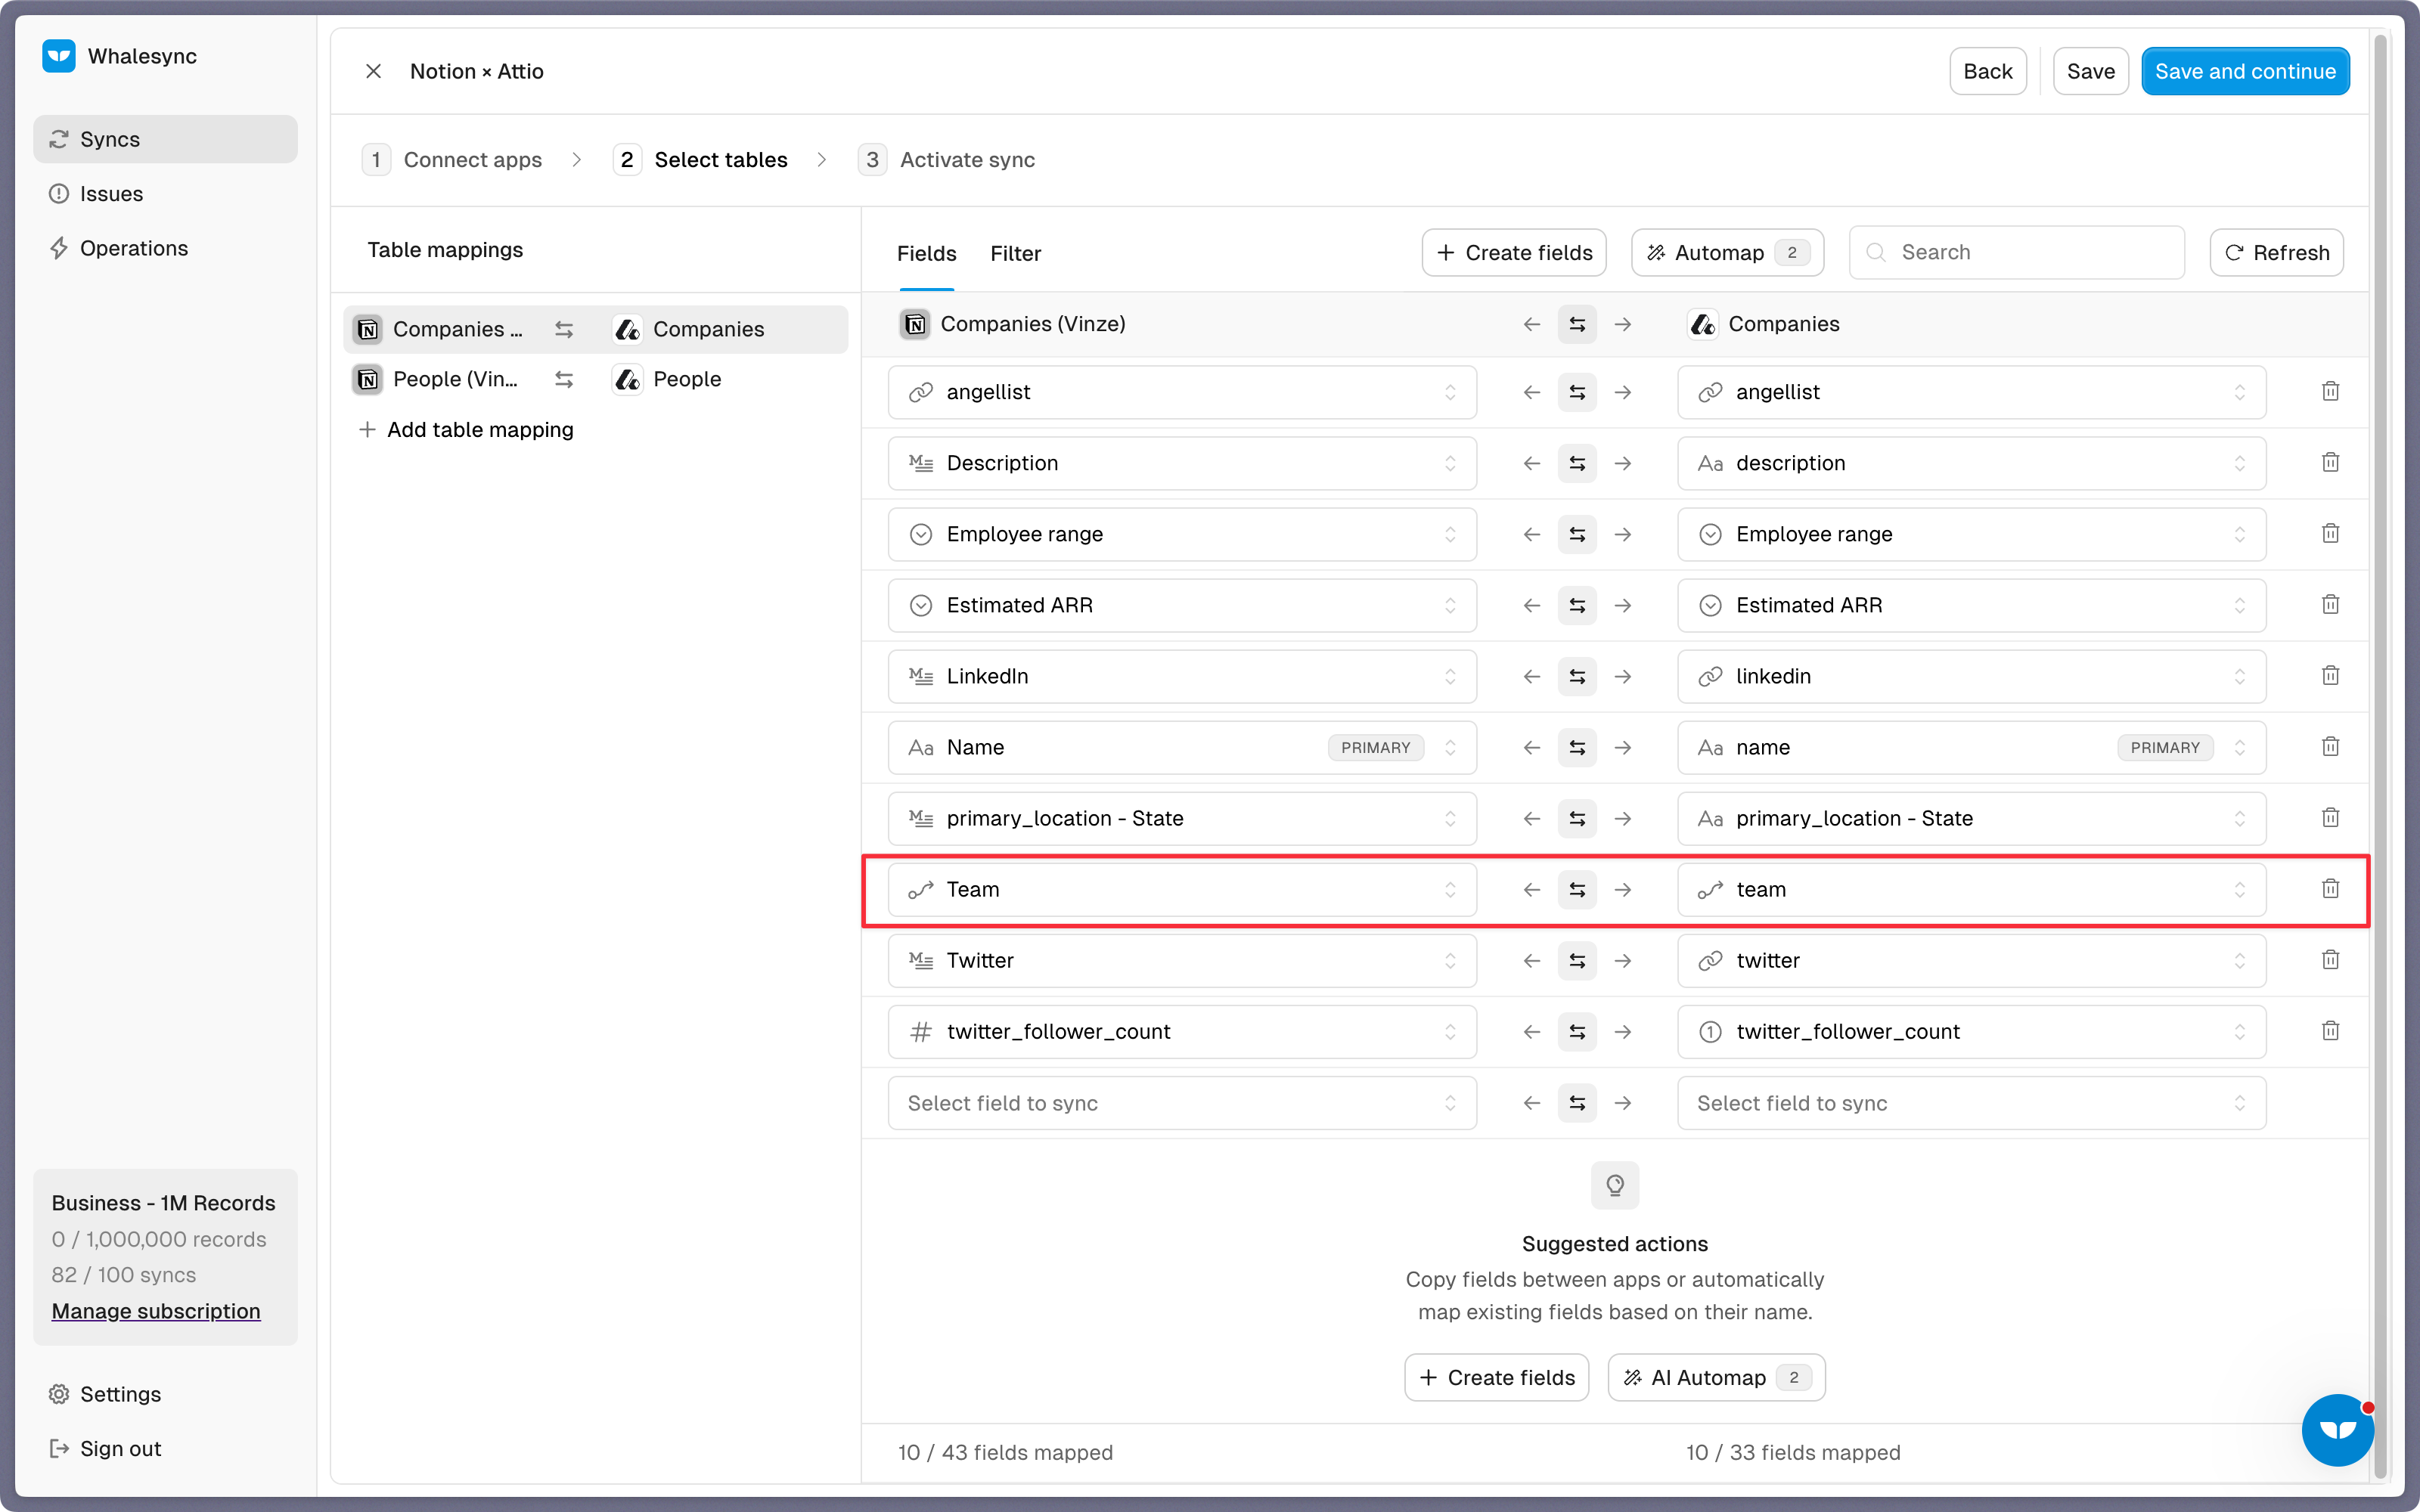Click the lightbulb icon above Suggested actions
2420x1512 pixels.
pyautogui.click(x=1615, y=1185)
